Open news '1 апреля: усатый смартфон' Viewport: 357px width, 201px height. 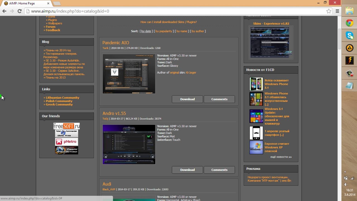[x=277, y=133]
